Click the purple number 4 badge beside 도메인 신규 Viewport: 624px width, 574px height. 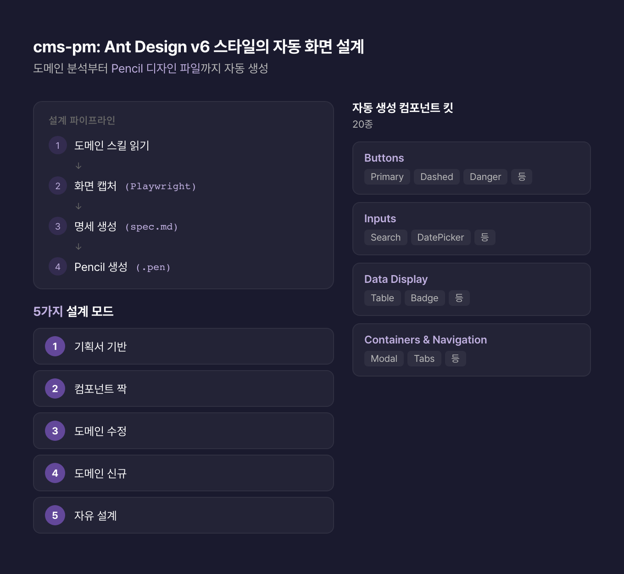55,473
